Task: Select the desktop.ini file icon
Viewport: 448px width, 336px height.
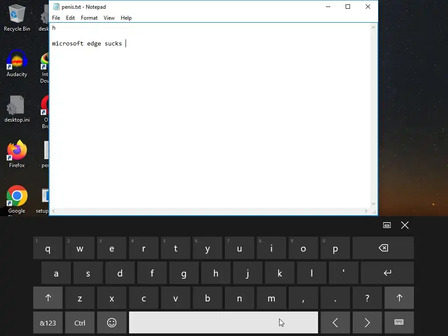Action: point(17,109)
